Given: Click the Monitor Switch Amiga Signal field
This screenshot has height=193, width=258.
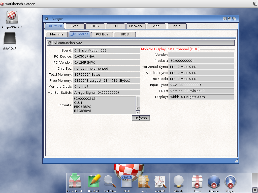Looking at the screenshot, I should (x=106, y=92).
